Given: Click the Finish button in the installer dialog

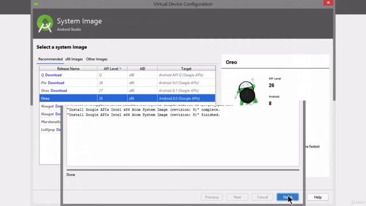Looking at the screenshot, I should pos(288,197).
